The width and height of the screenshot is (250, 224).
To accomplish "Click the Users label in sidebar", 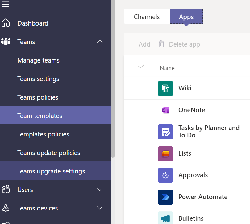I will tap(25, 190).
